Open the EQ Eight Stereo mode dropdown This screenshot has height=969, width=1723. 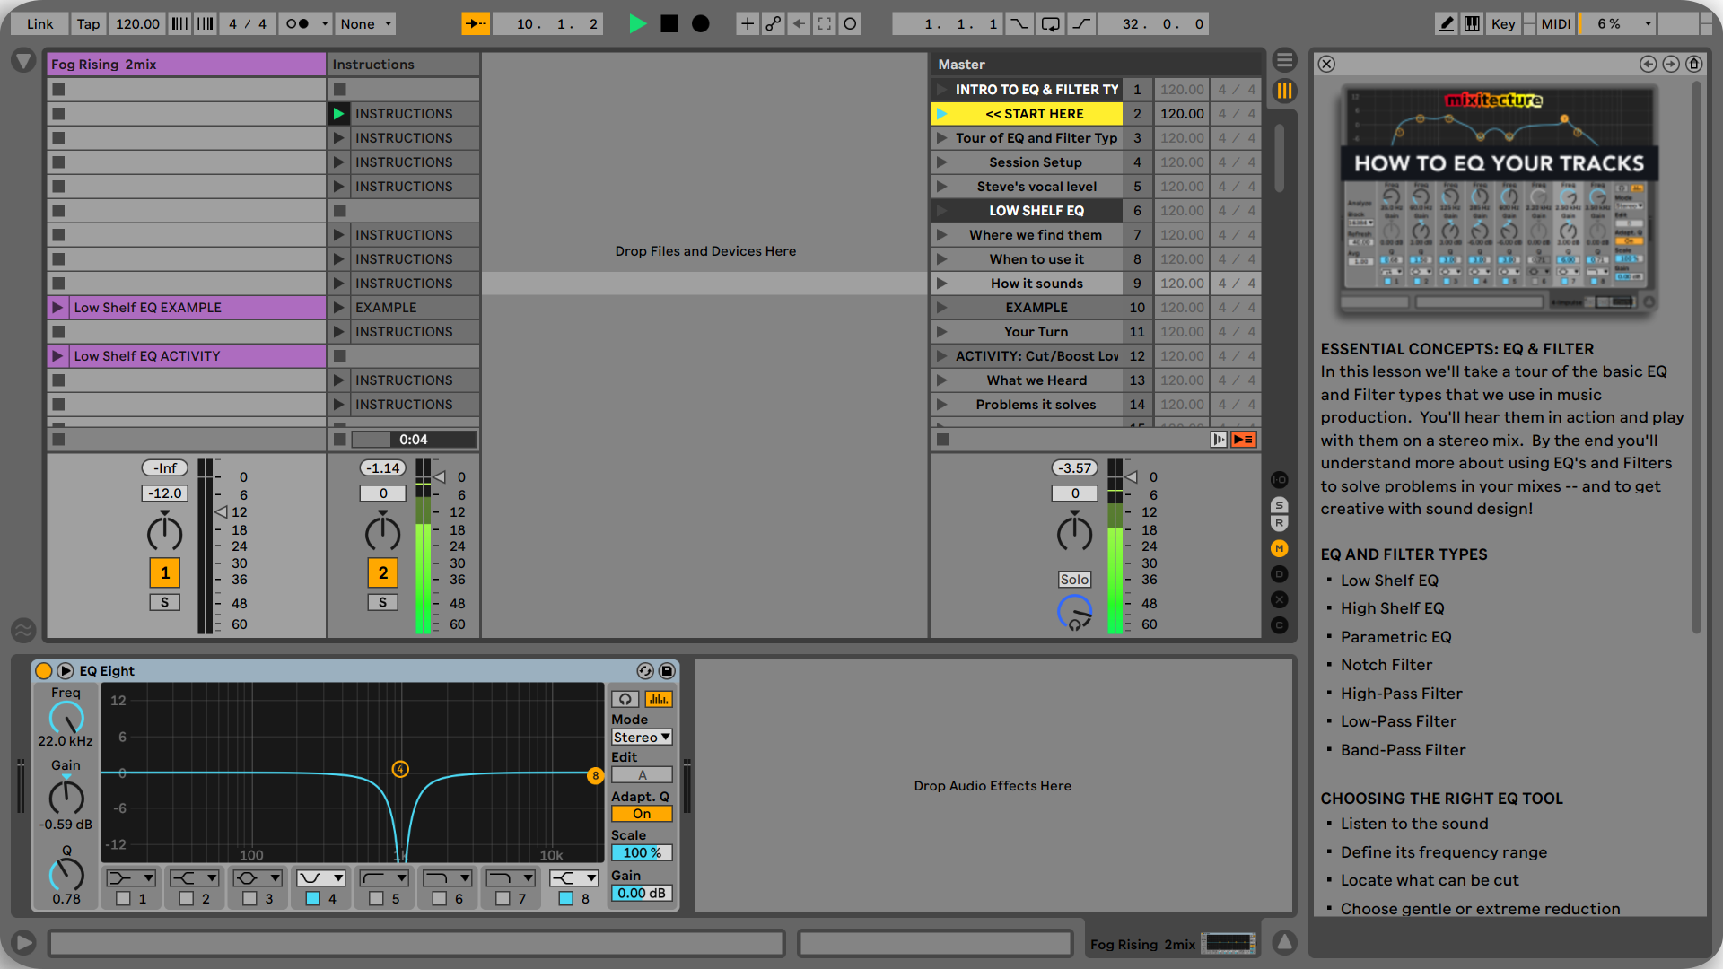[642, 738]
